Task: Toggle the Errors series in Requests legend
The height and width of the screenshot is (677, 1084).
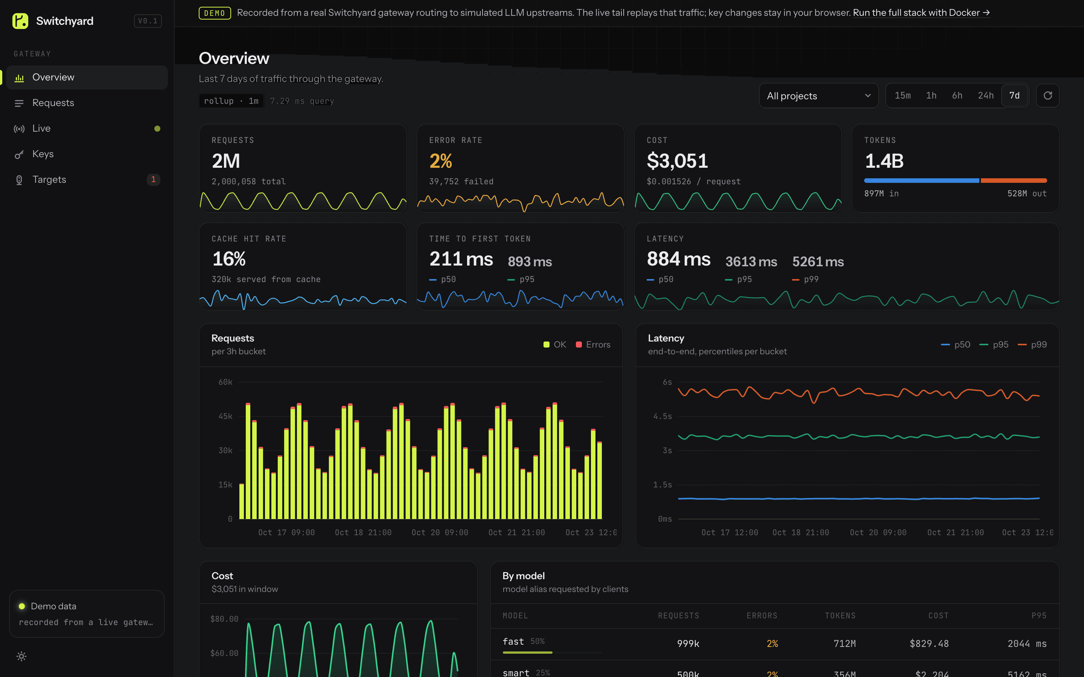Action: [x=592, y=344]
